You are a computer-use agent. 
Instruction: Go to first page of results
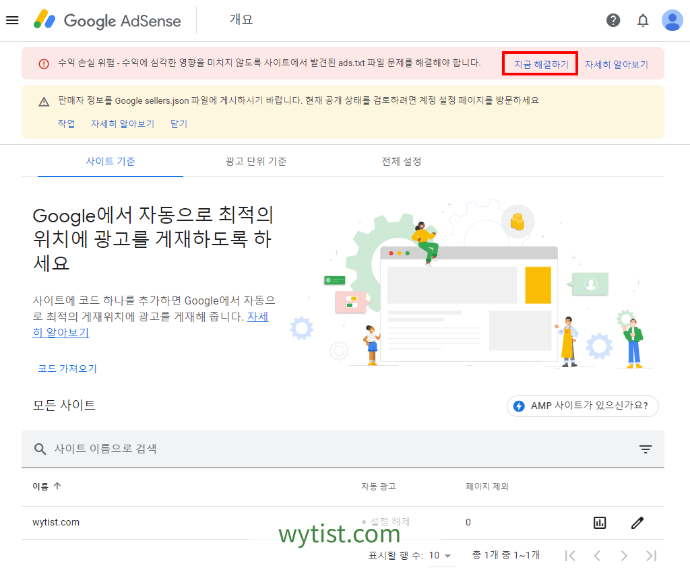[x=570, y=556]
